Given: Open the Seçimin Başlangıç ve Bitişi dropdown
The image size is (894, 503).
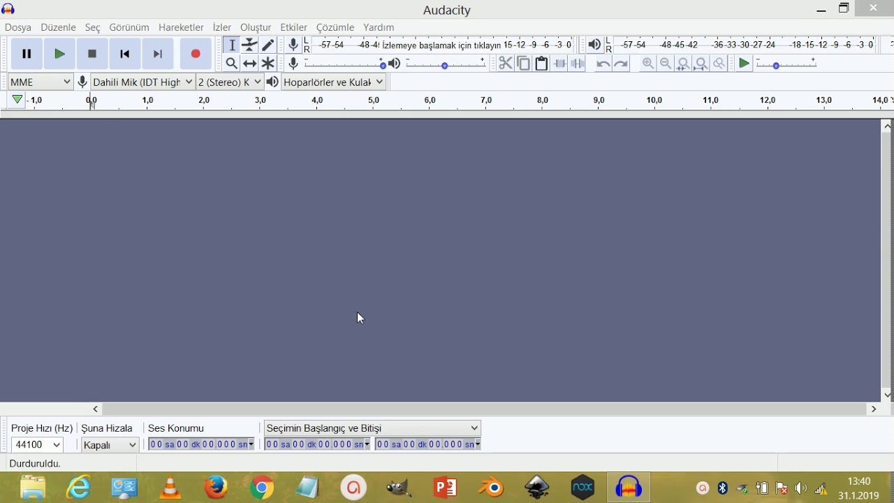Looking at the screenshot, I should click(372, 428).
